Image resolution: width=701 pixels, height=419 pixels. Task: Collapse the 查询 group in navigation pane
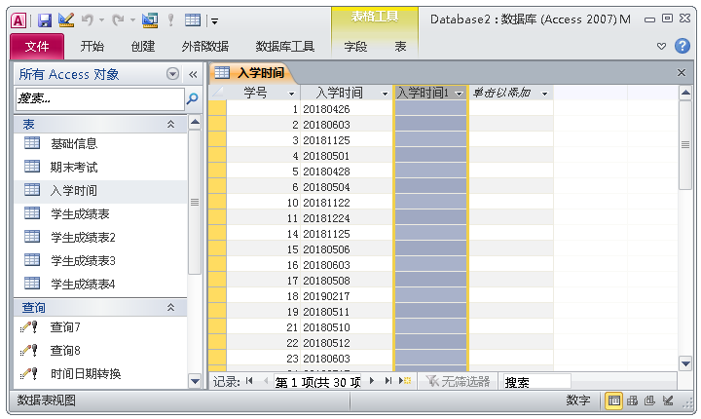click(170, 308)
